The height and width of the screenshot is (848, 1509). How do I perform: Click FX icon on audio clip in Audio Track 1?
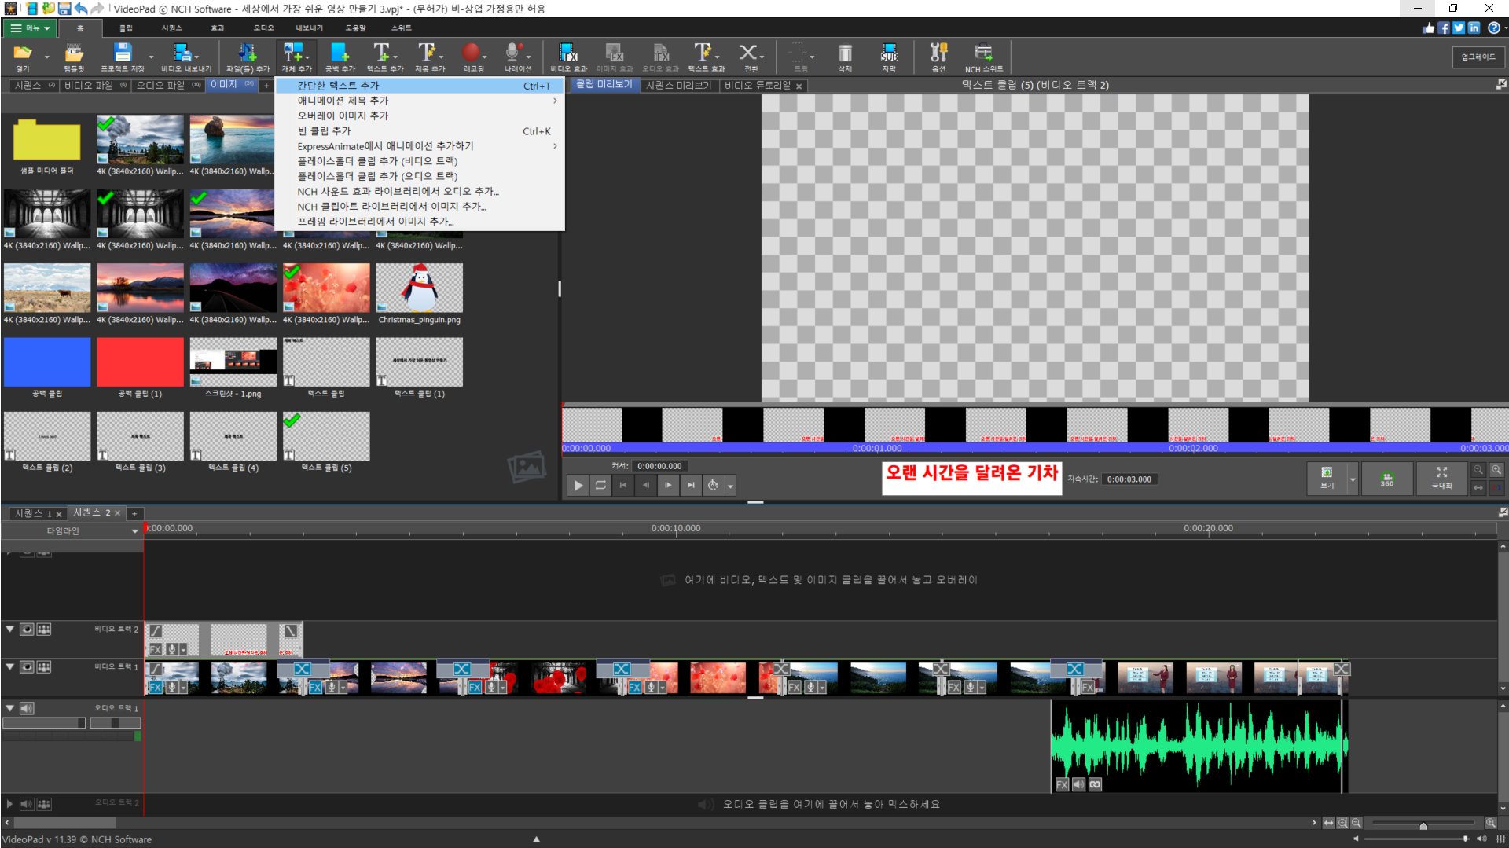[x=1062, y=785]
